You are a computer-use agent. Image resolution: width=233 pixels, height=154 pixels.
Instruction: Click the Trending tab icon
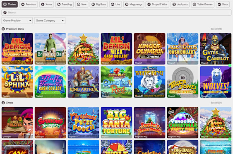[59, 4]
